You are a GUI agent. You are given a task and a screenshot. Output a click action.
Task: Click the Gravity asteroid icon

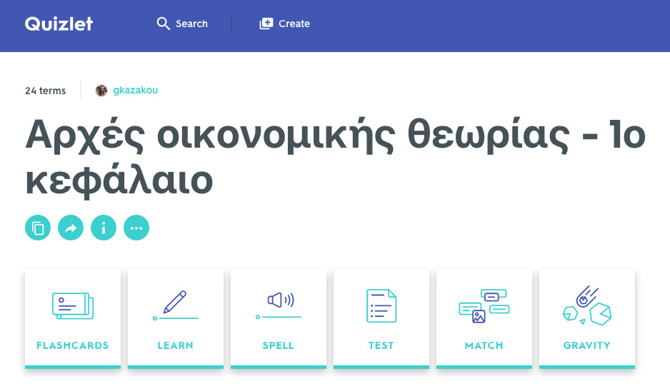point(587,305)
